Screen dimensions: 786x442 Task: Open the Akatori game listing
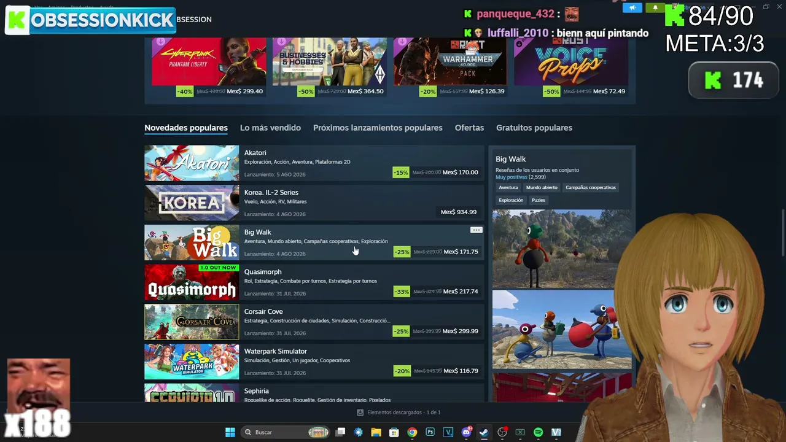[x=314, y=163]
